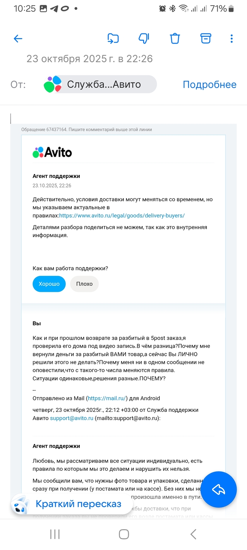
Task: Tap the back arrow icon
Action: [18, 39]
